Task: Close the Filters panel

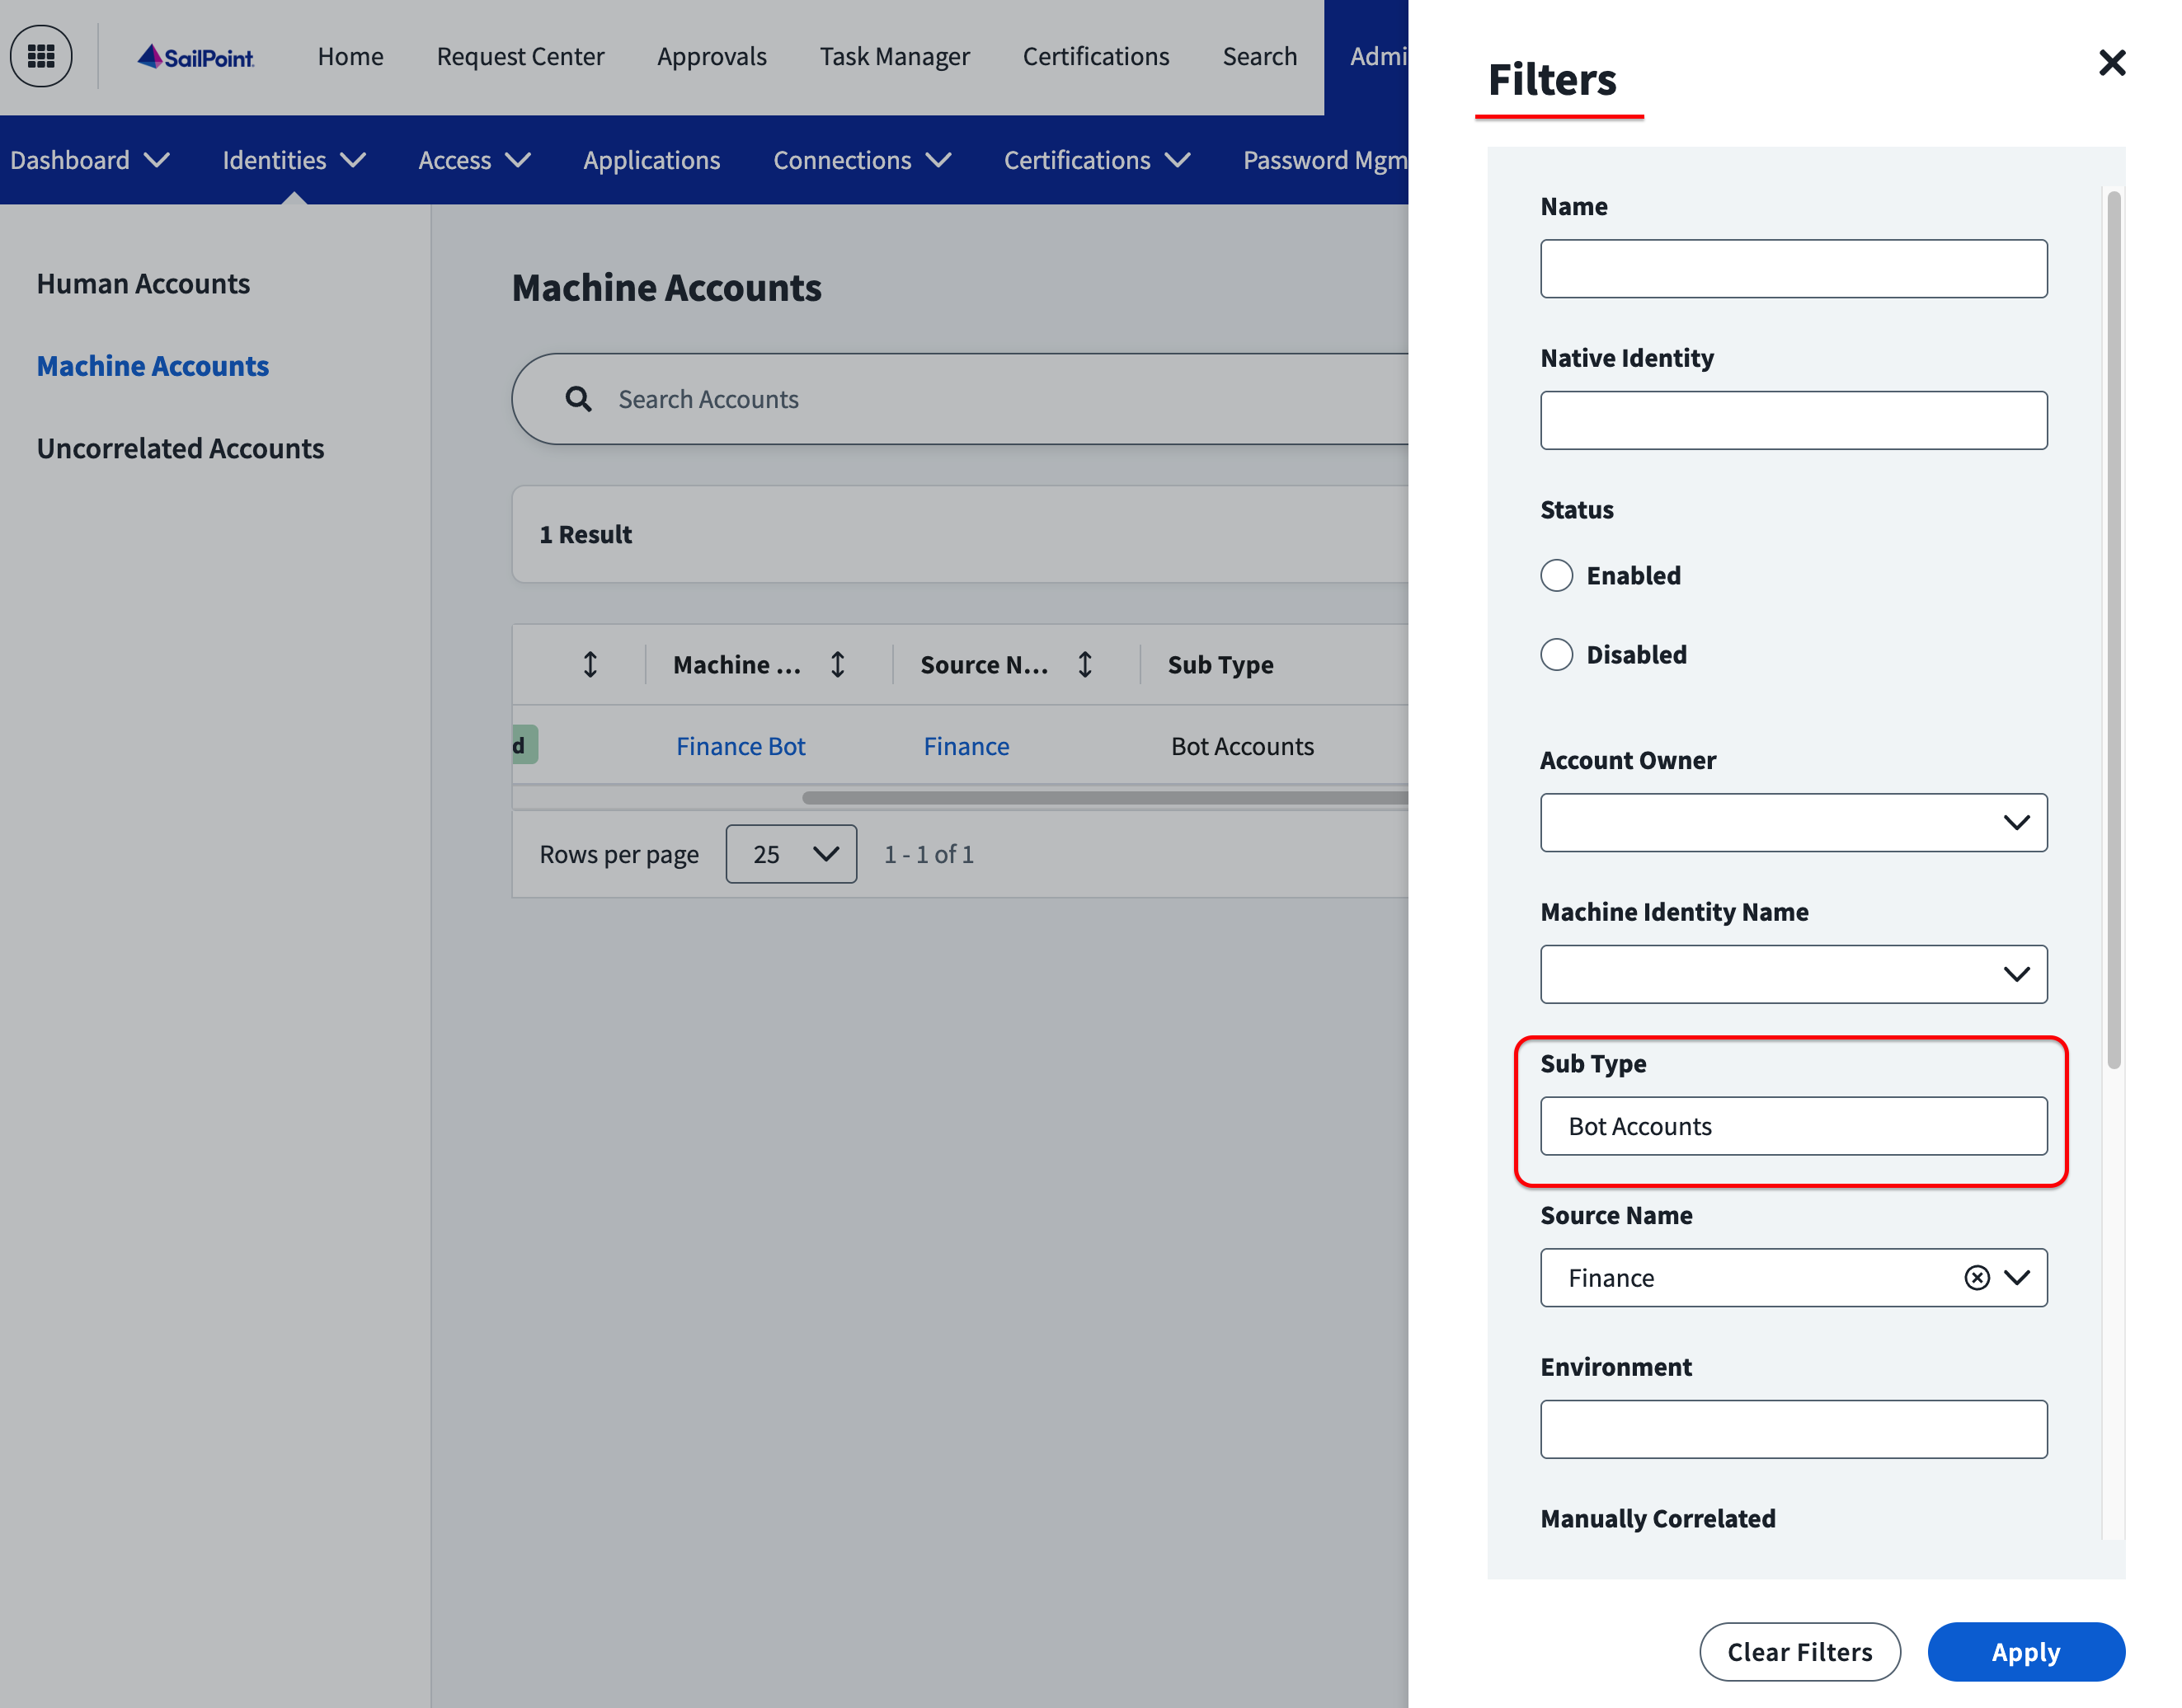Action: 2112,63
